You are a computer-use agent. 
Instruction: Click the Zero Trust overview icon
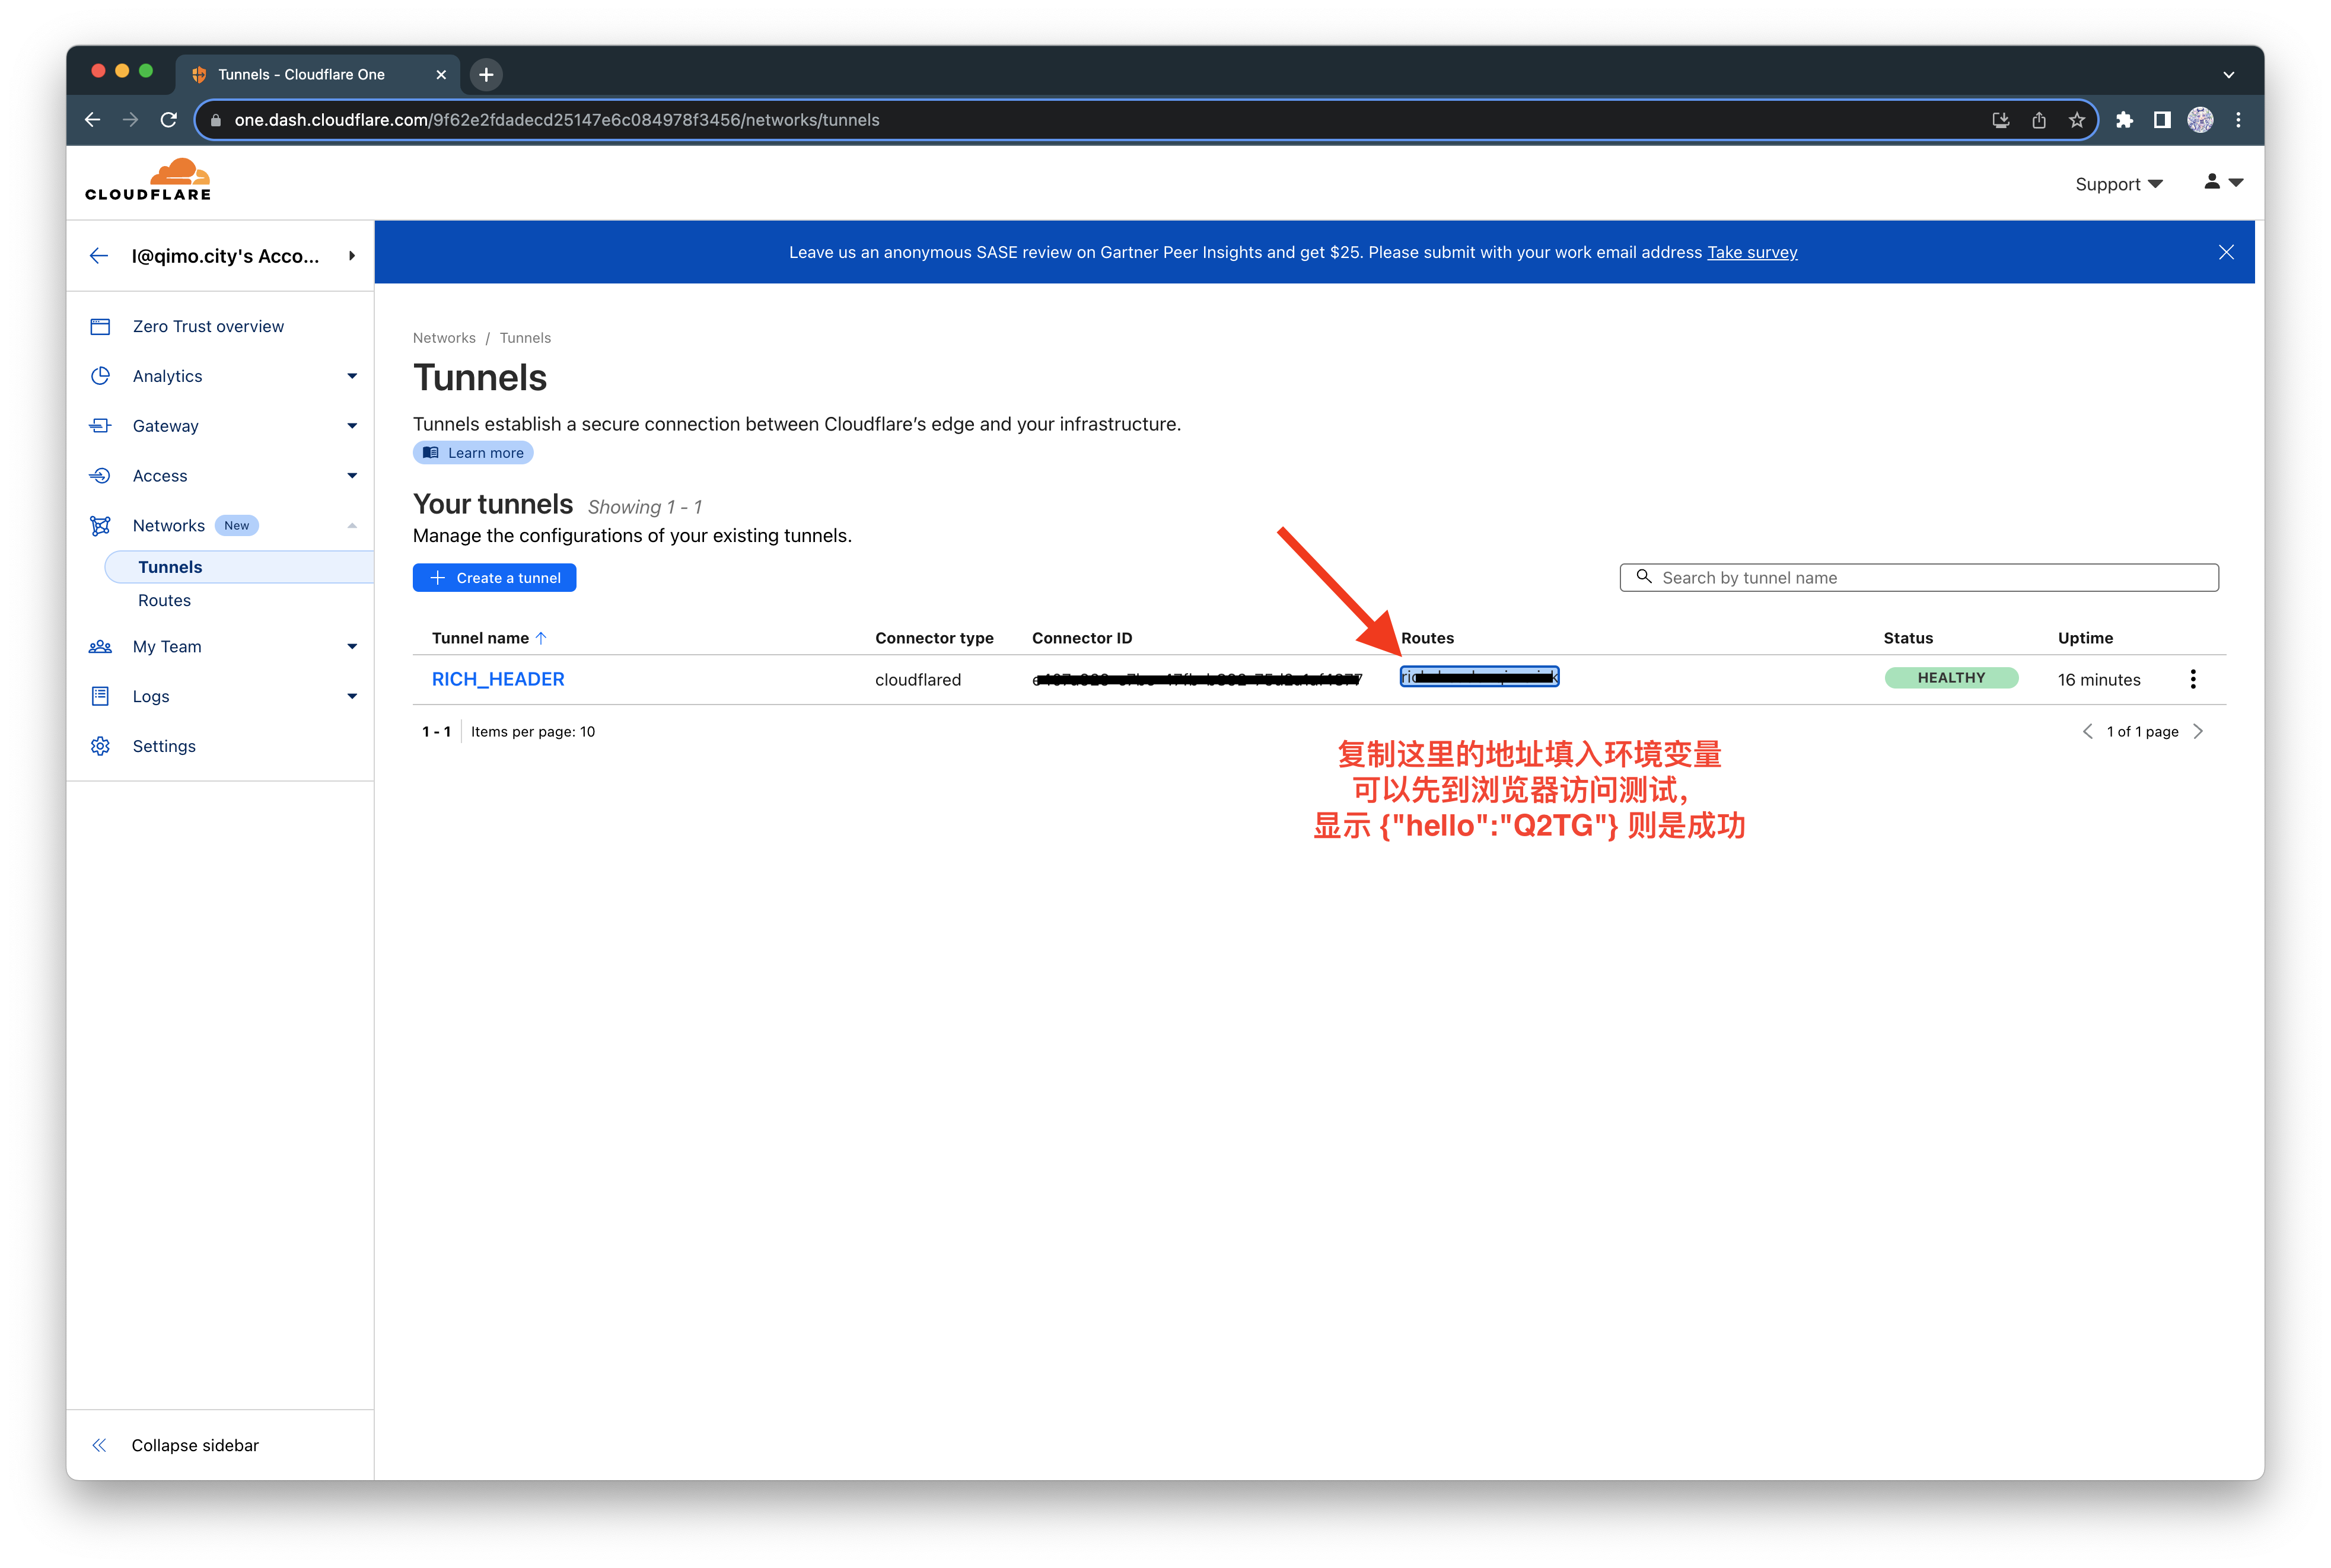100,326
